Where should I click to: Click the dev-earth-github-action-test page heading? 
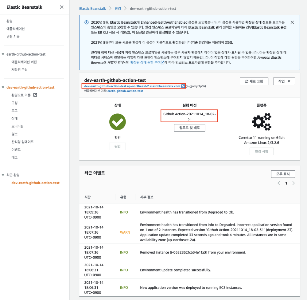(115, 80)
